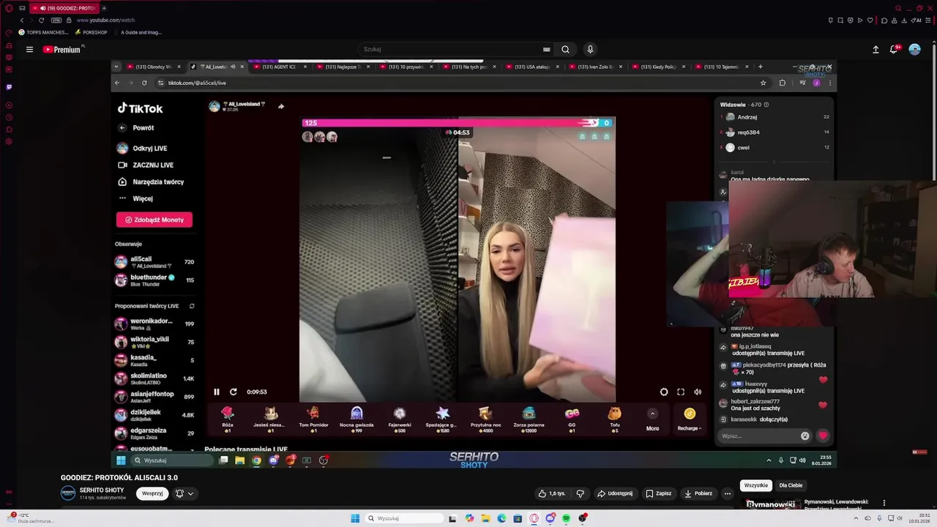Go to the YouTube Premium home logo
937x527 pixels.
click(61, 50)
